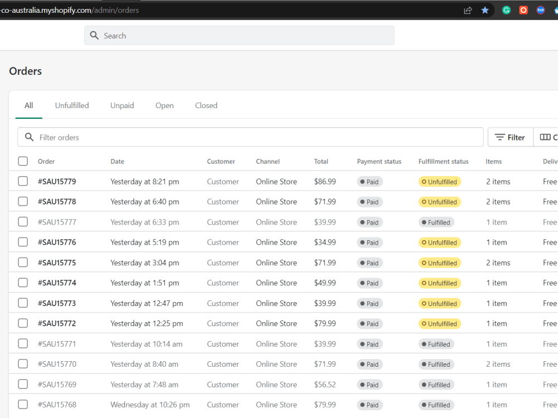Click the magnifier icon in the Search bar
The height and width of the screenshot is (418, 558).
pyautogui.click(x=94, y=35)
